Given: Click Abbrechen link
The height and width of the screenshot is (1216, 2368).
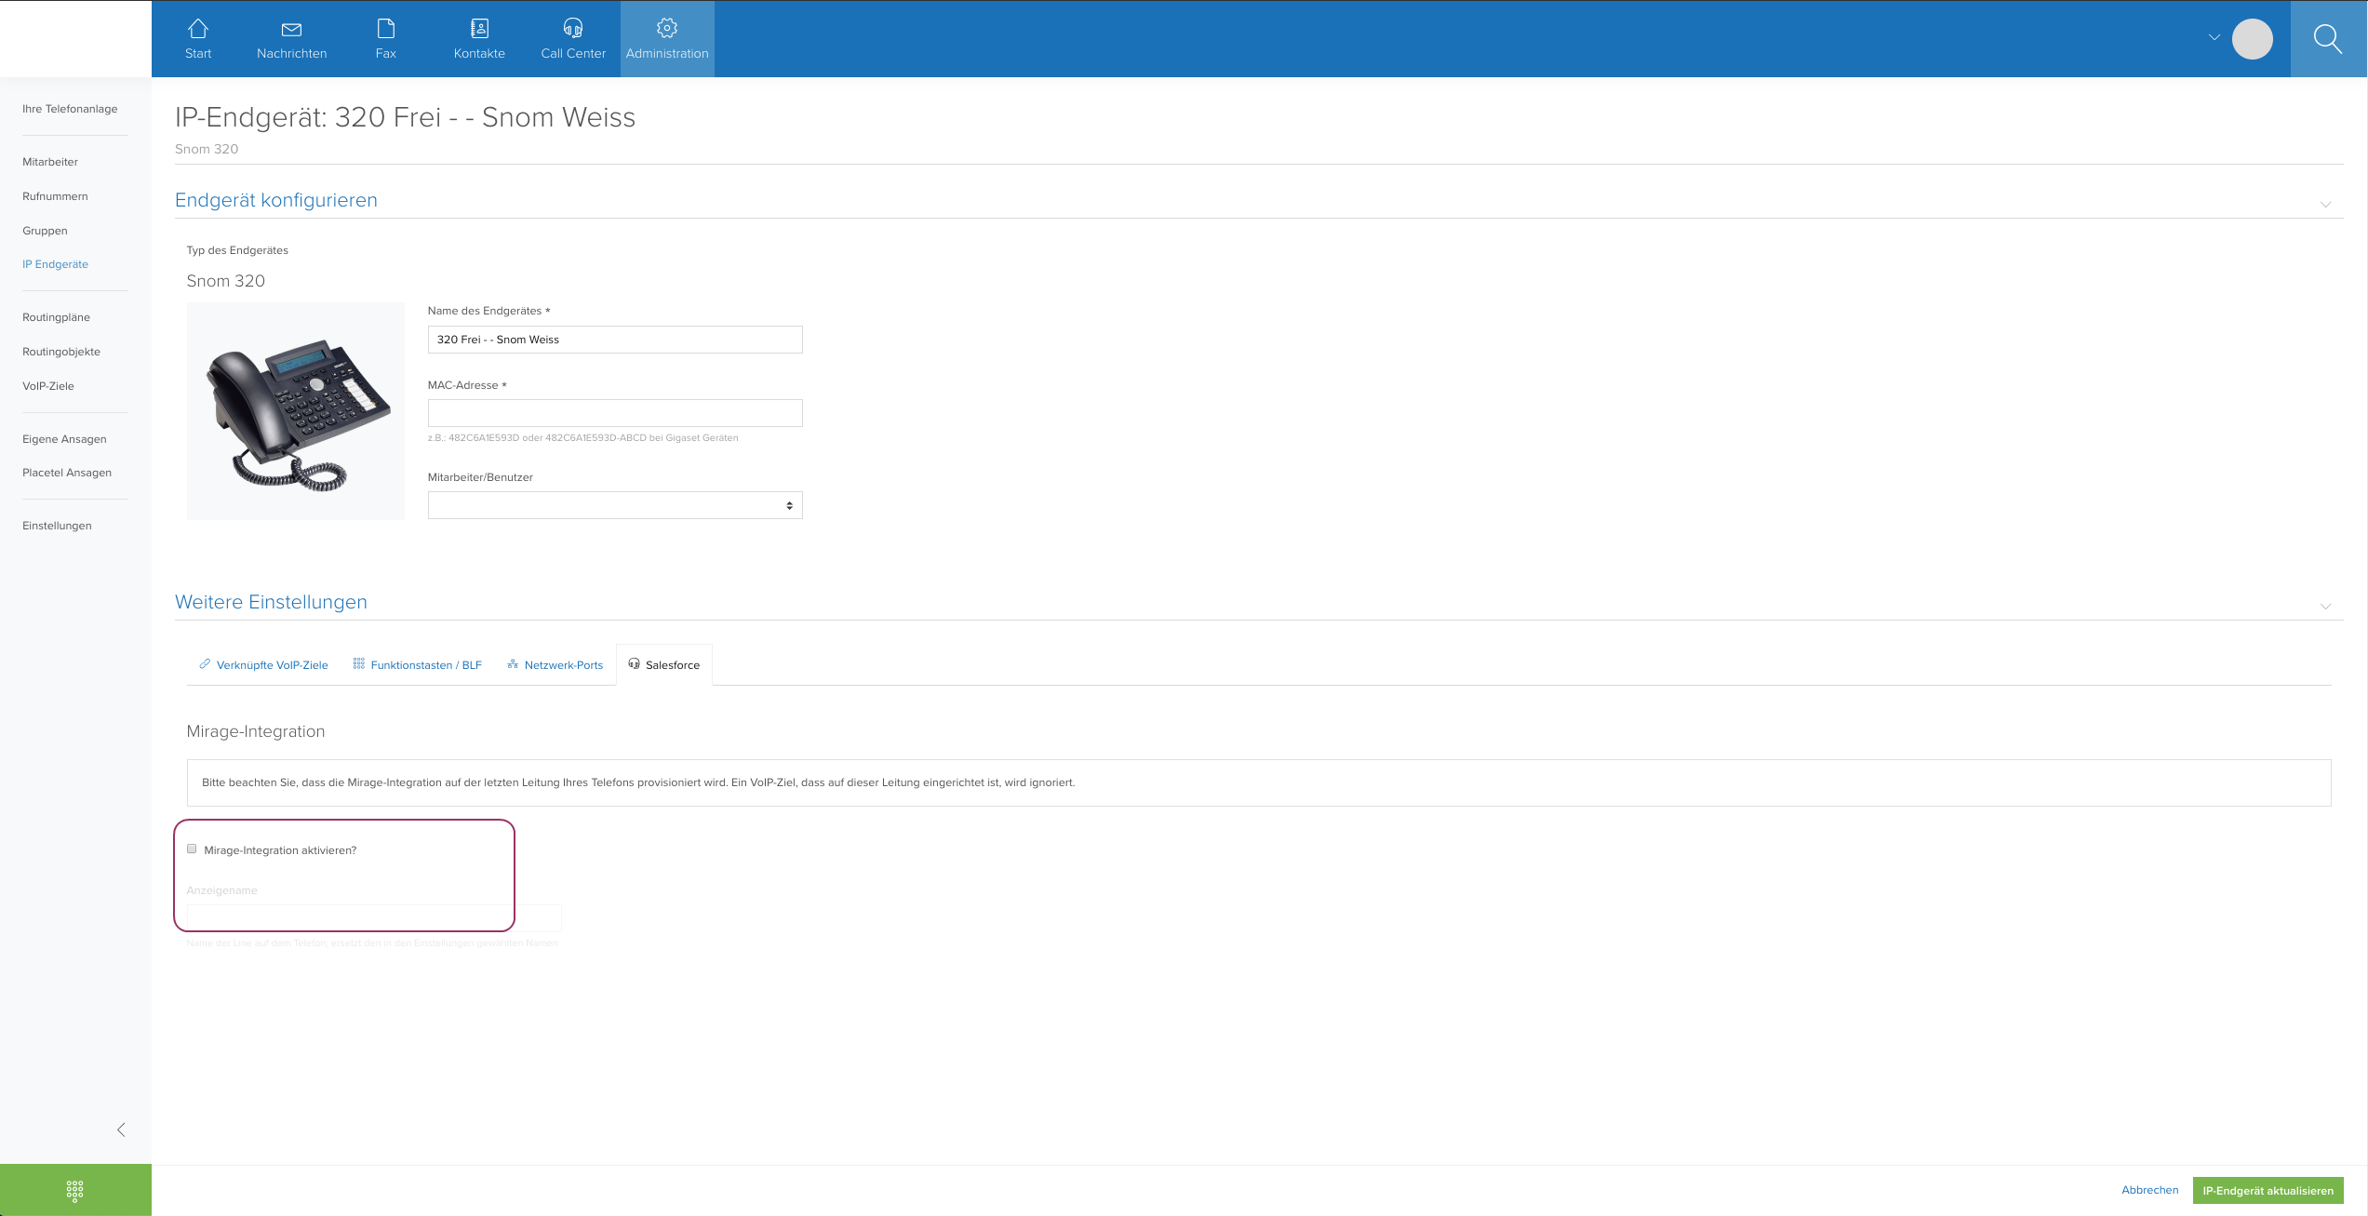Looking at the screenshot, I should click(2149, 1190).
